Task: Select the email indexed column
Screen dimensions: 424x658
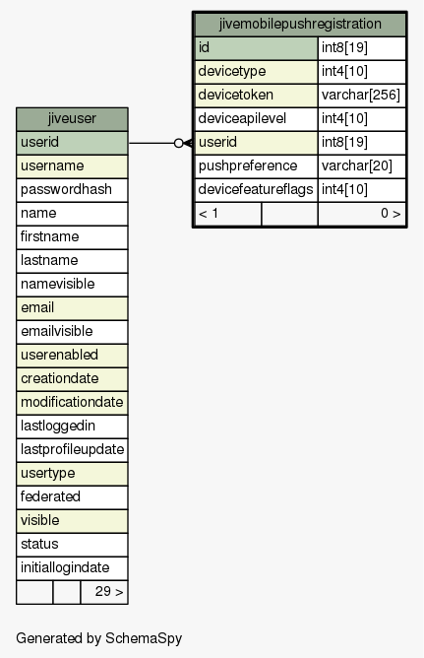Action: 72,308
